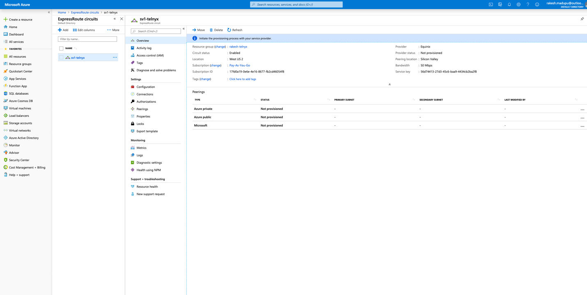Open Resource groups in sidebar

click(x=20, y=64)
